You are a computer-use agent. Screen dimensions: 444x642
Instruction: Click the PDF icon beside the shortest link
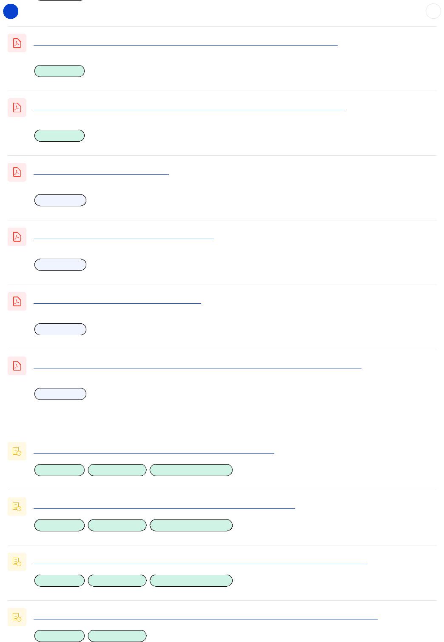(17, 172)
